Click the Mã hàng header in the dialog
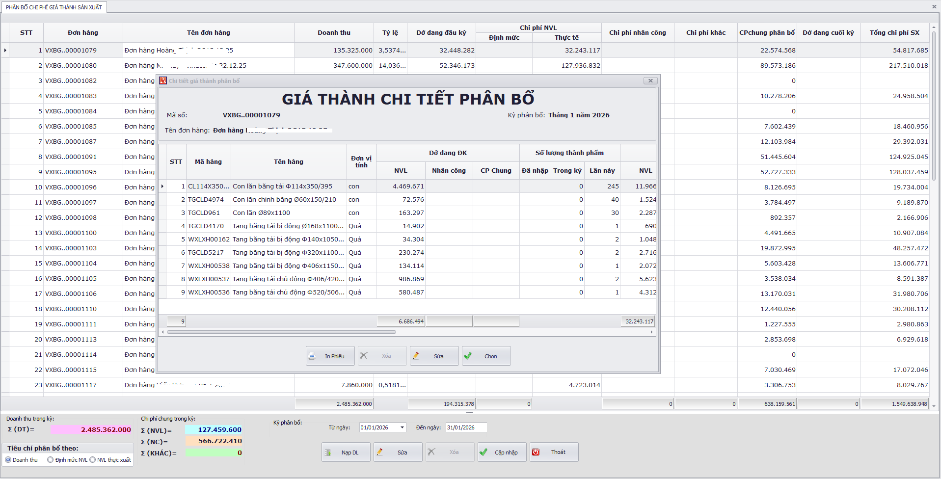Image resolution: width=941 pixels, height=479 pixels. click(208, 161)
